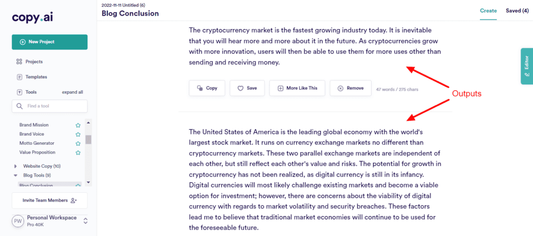Image resolution: width=533 pixels, height=236 pixels.
Task: Favorite the Brand Mission tool star
Action: coord(78,125)
